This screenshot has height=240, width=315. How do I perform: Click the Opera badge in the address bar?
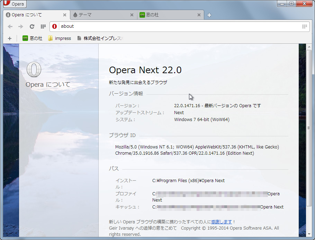[54, 26]
